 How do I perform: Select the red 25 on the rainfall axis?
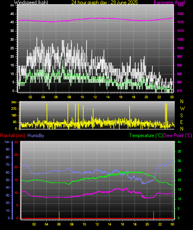(x=16, y=155)
